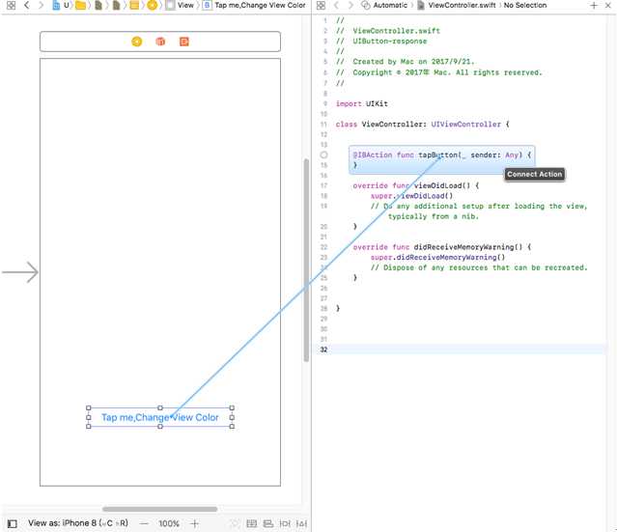Click the storyboard entry point arrow

point(20,272)
